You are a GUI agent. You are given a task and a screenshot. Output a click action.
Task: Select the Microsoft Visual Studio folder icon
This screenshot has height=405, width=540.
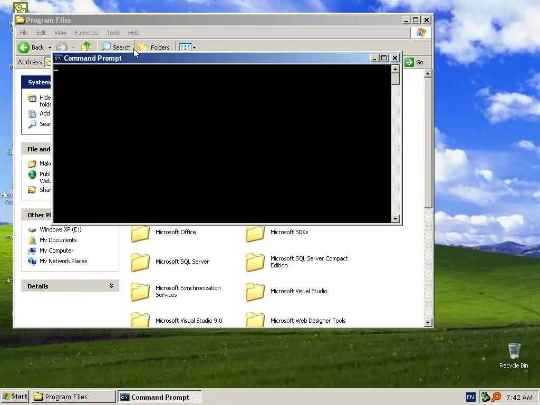[255, 292]
